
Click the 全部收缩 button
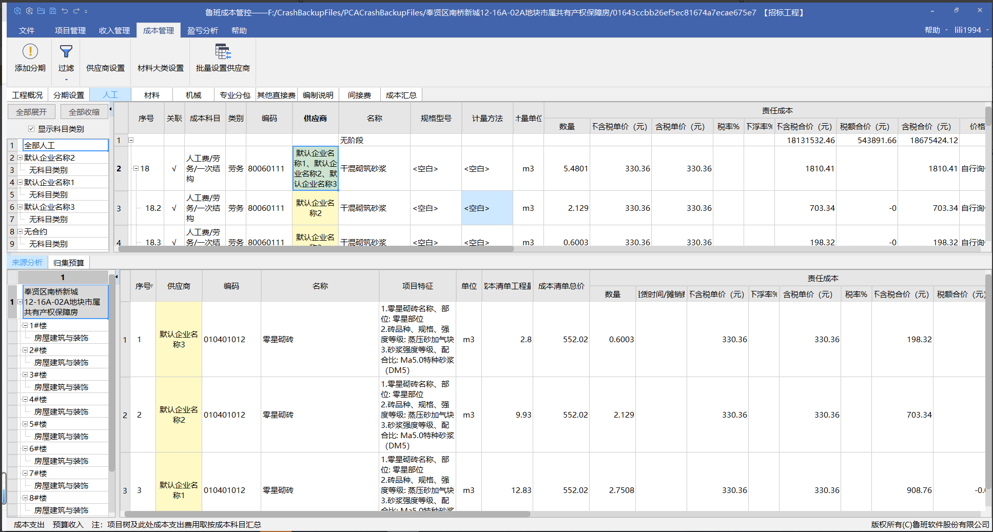[85, 112]
